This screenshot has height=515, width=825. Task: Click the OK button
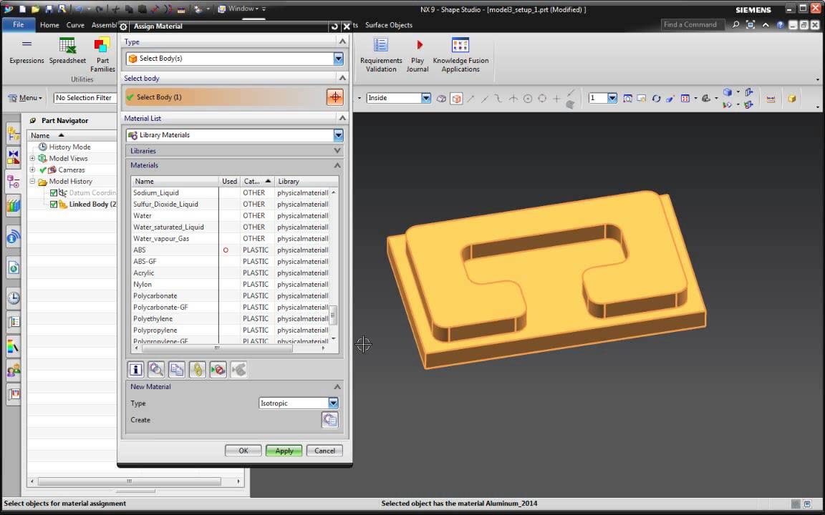coord(243,451)
